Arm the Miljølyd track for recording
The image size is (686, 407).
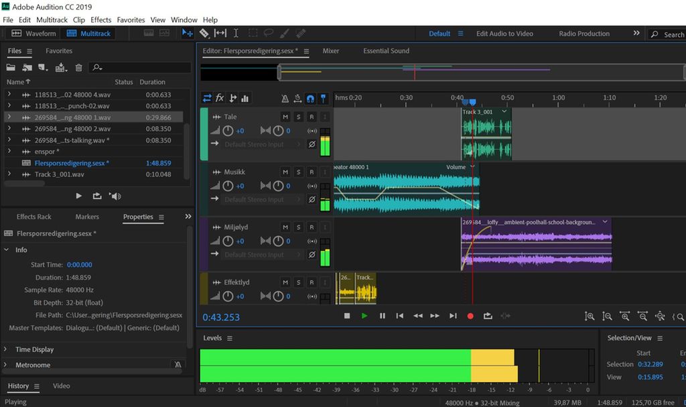click(x=312, y=227)
